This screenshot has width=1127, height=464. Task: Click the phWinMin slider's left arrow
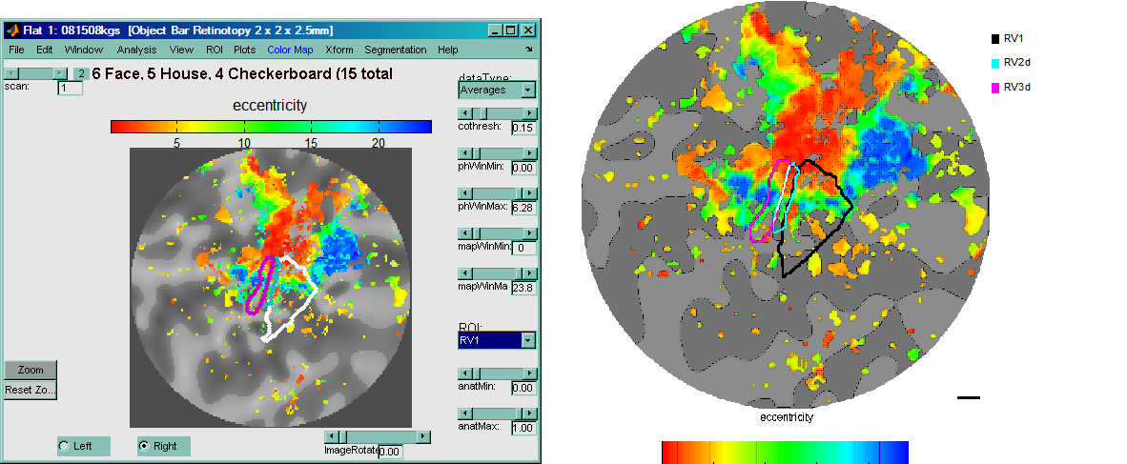coord(463,152)
